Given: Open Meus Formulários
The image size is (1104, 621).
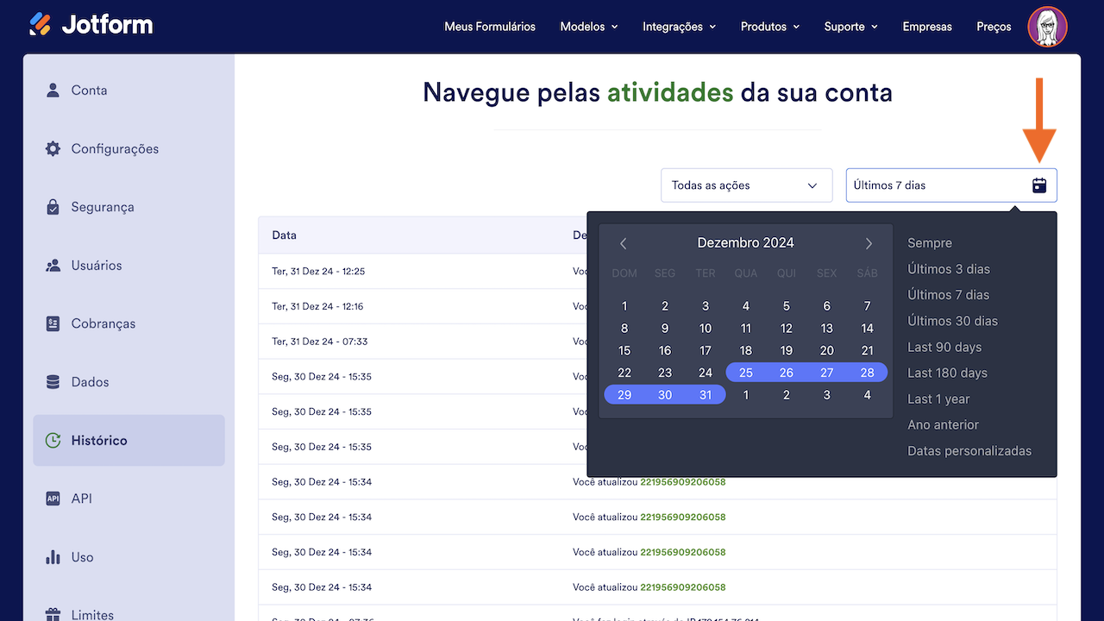Looking at the screenshot, I should [x=490, y=27].
